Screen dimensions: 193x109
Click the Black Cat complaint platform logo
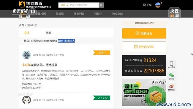click(x=35, y=5)
